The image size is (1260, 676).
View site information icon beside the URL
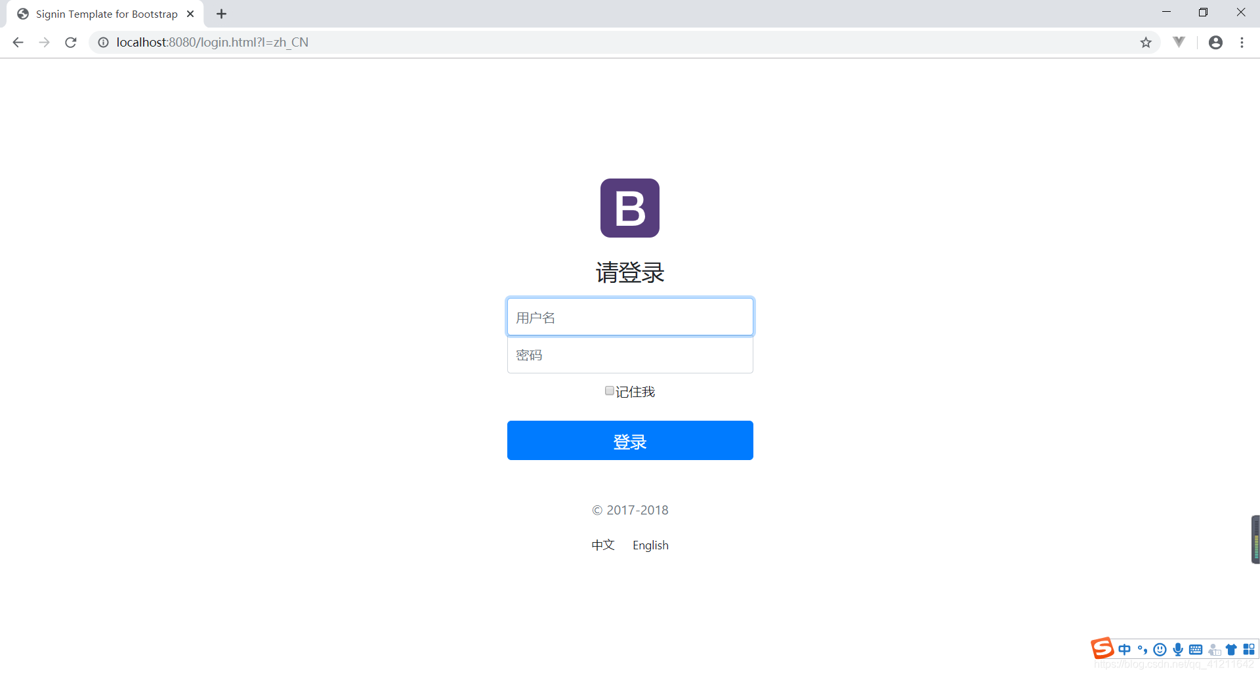pyautogui.click(x=103, y=43)
